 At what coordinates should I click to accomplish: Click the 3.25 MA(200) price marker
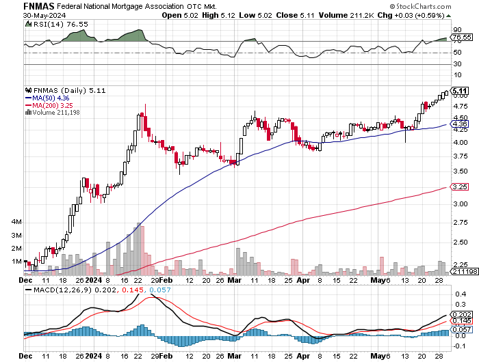(x=460, y=187)
